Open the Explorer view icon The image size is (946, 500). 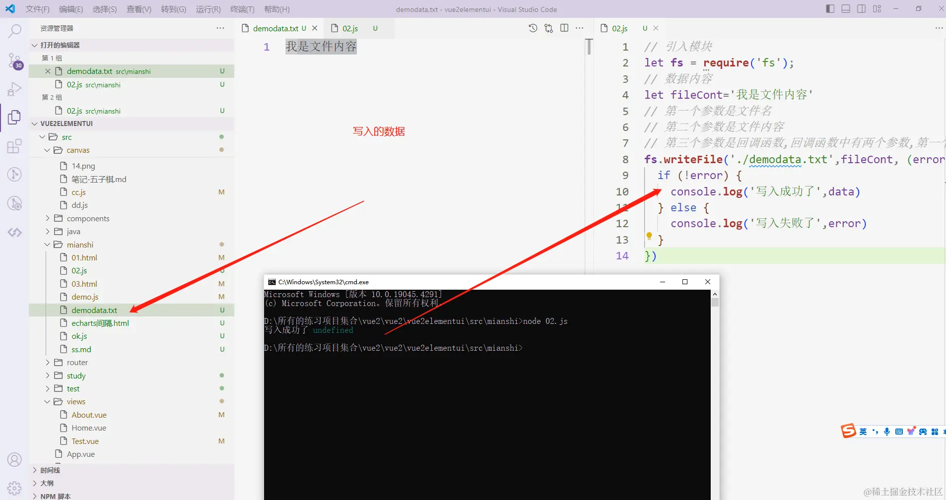point(14,118)
